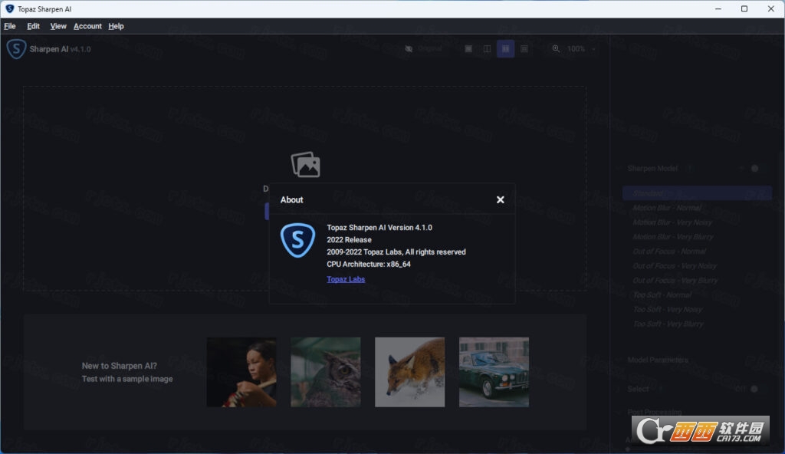Select the Standard sharpen model

pyautogui.click(x=697, y=193)
